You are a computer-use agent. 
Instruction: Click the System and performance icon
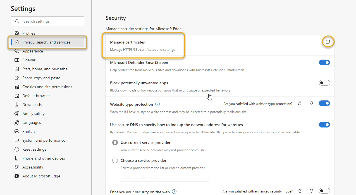click(x=17, y=140)
